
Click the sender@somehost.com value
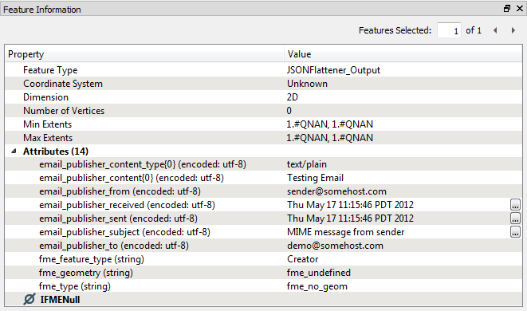click(336, 191)
